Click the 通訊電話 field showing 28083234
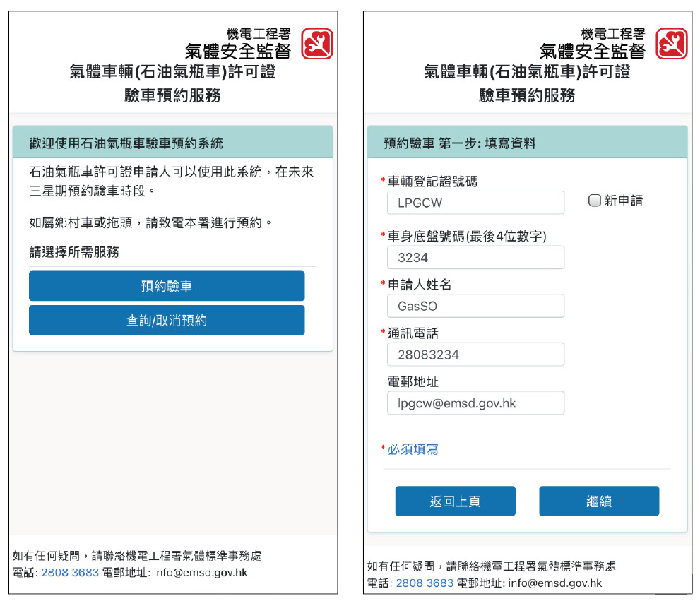The width and height of the screenshot is (700, 601). [475, 355]
